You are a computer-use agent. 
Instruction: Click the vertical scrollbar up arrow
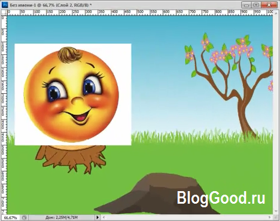pos(276,14)
